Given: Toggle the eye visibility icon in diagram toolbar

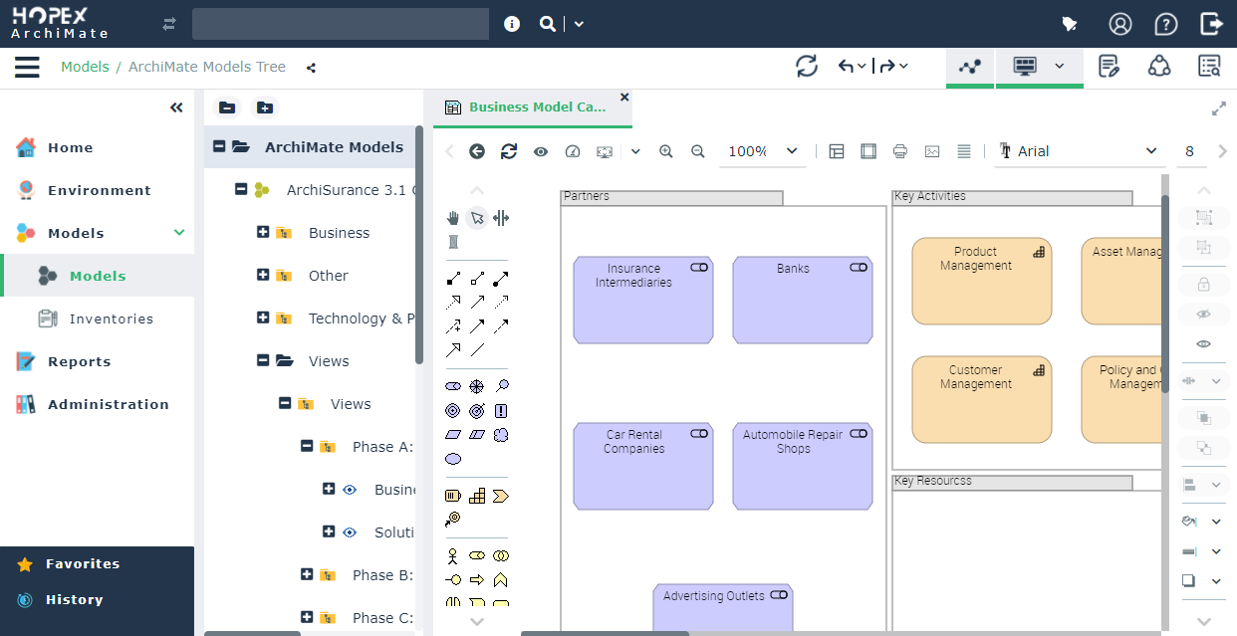Looking at the screenshot, I should point(541,151).
